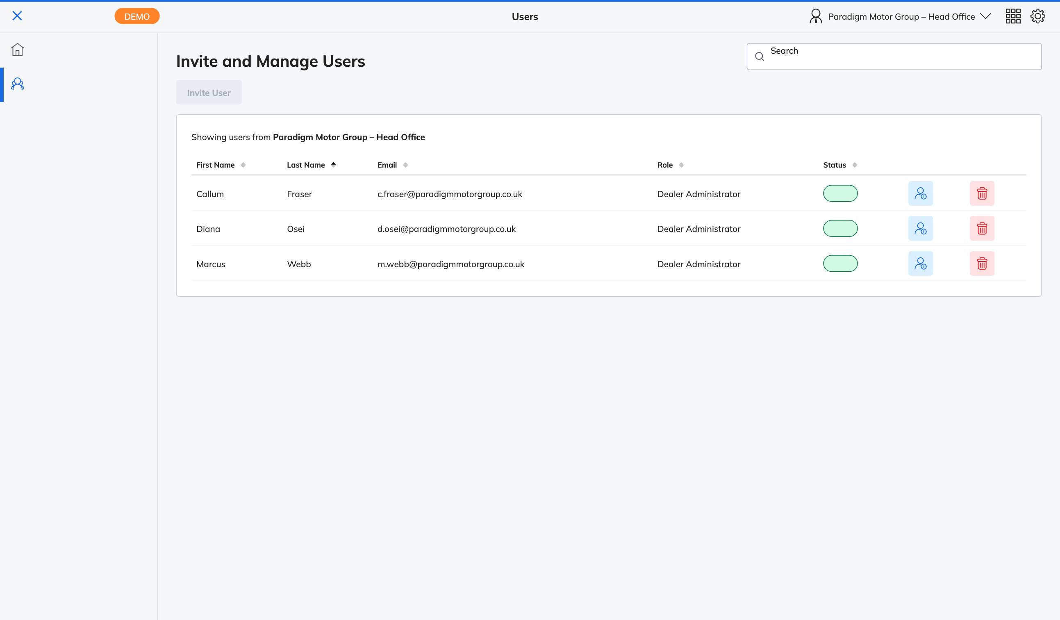This screenshot has height=620, width=1060.
Task: Edit user role for Diana Osei
Action: coord(920,228)
